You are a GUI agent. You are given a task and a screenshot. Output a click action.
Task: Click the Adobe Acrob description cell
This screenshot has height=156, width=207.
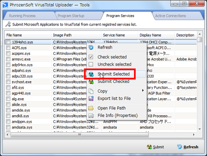coord(187,59)
